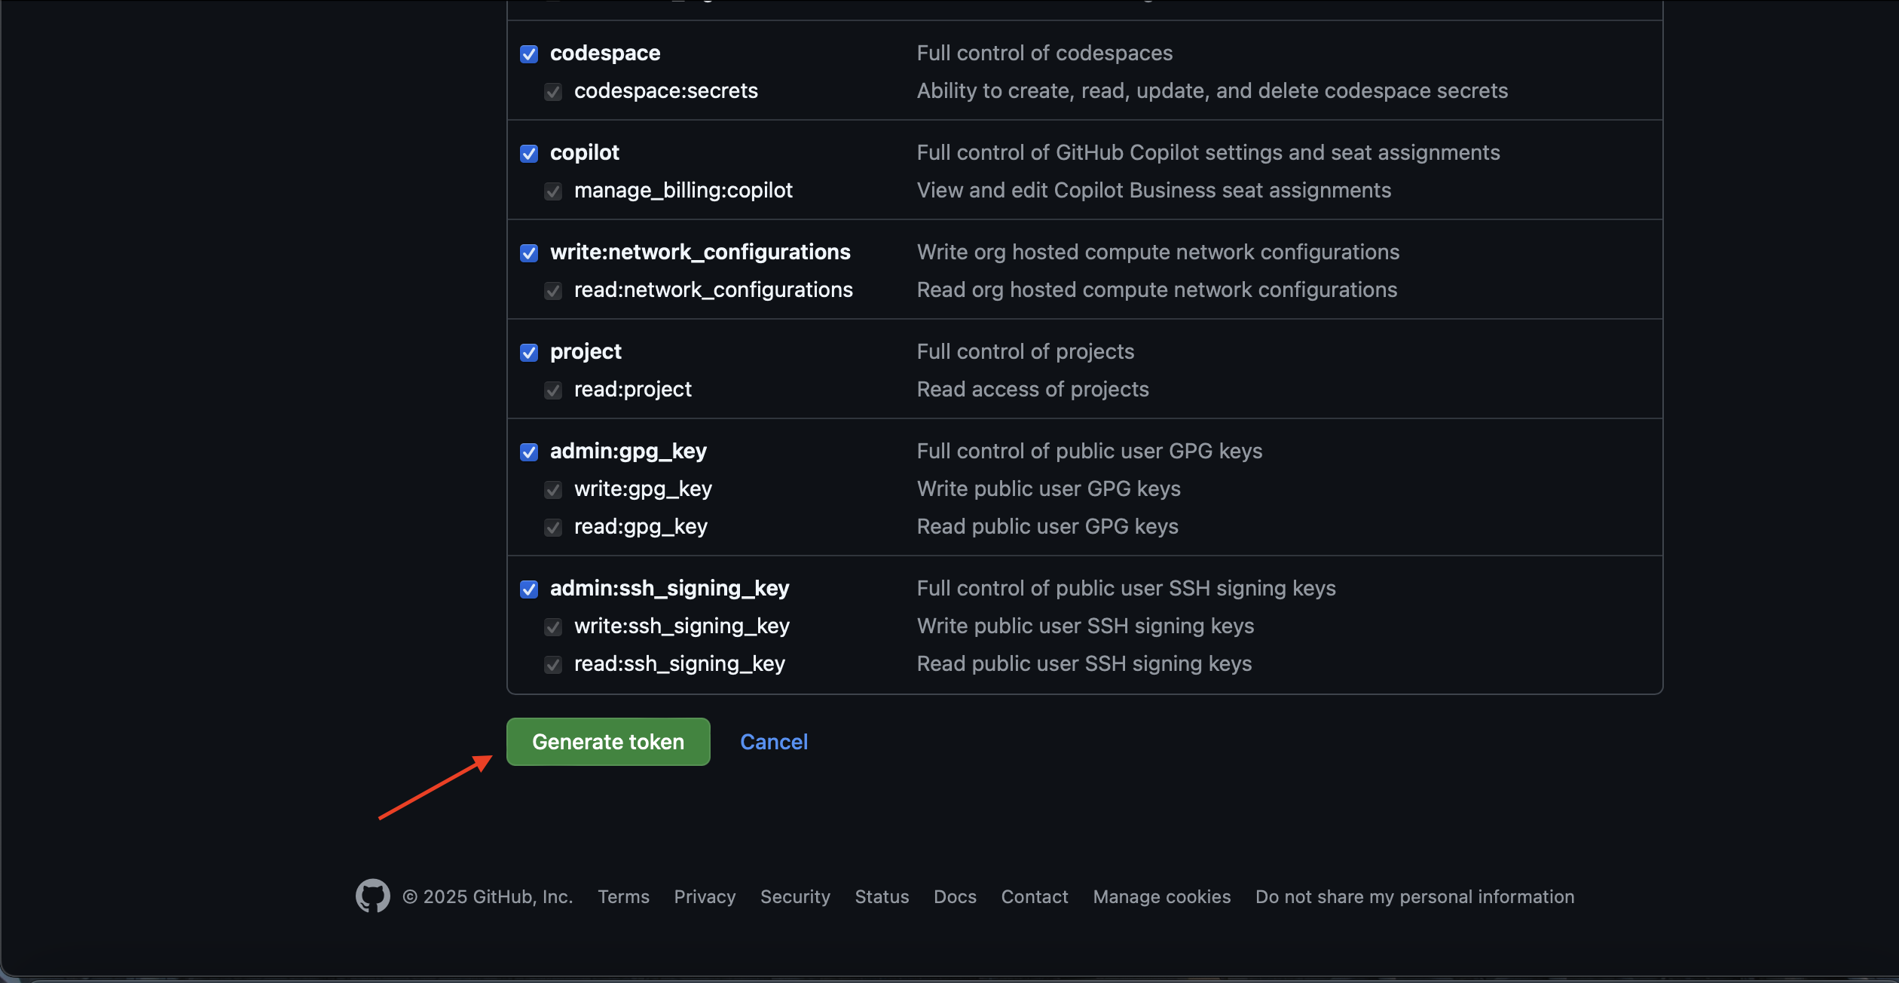The image size is (1899, 983).
Task: Click 'Do not share my personal information'
Action: coord(1414,896)
